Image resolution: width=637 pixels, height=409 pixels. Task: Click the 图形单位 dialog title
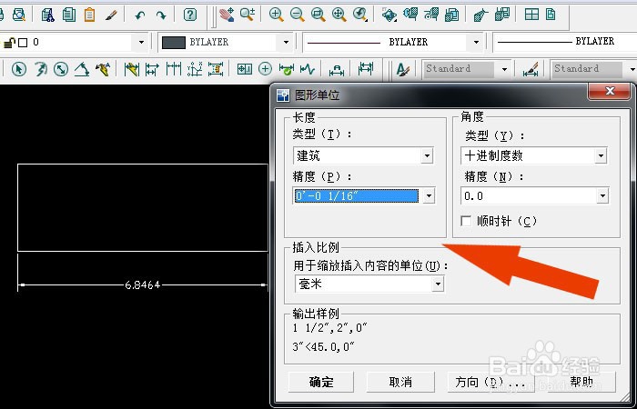[x=317, y=95]
